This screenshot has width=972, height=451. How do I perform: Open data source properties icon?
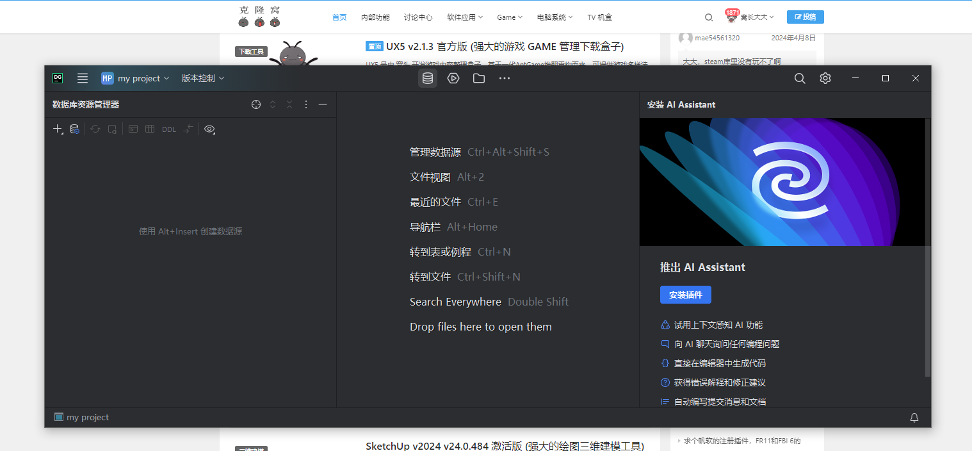pos(74,129)
